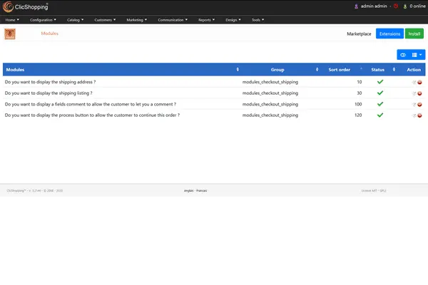Image resolution: width=428 pixels, height=285 pixels.
Task: Toggle the eye column visibility button
Action: tap(402, 54)
